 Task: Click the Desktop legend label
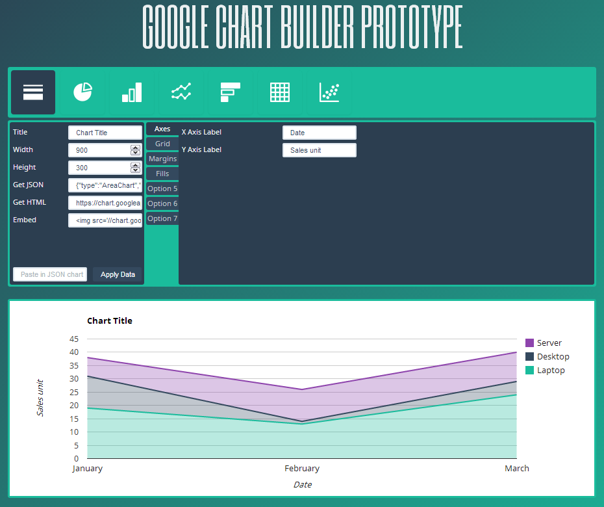(553, 357)
